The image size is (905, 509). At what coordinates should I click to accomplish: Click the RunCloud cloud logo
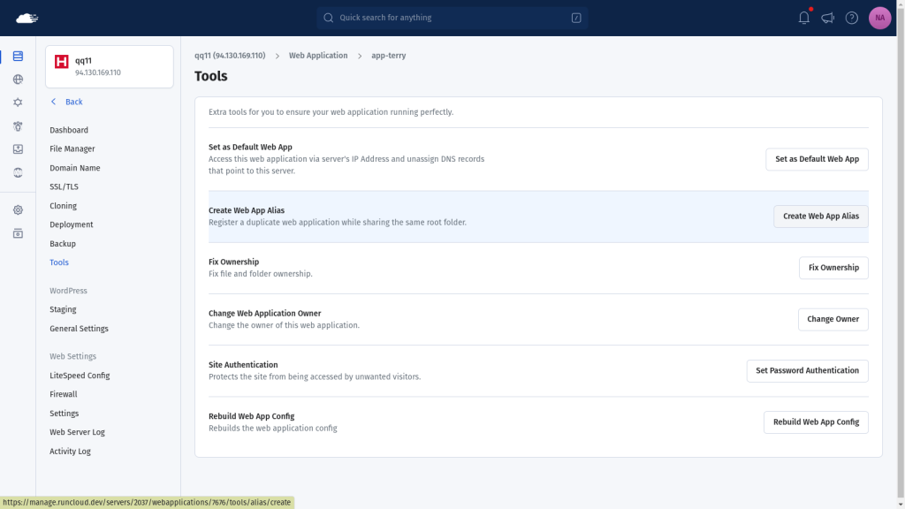[x=27, y=18]
